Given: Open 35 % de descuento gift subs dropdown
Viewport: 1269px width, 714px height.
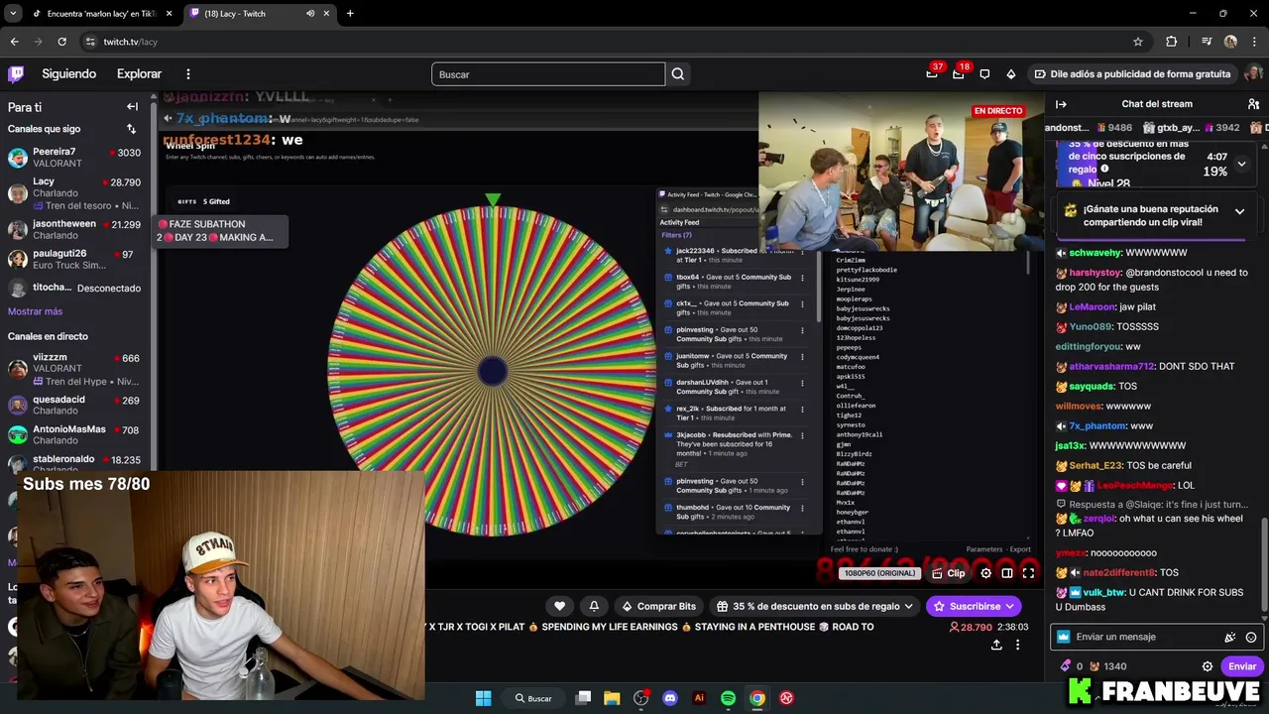Looking at the screenshot, I should 815,606.
